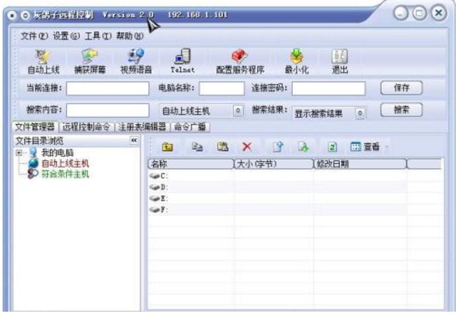Click the green refresh icon
457x315 pixels.
pyautogui.click(x=332, y=147)
